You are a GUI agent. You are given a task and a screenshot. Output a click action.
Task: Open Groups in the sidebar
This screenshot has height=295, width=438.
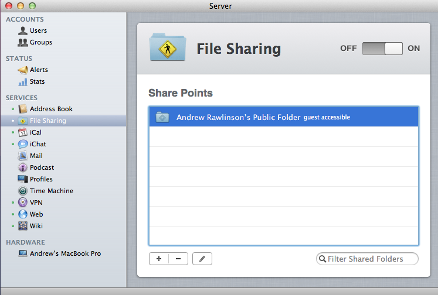coord(41,42)
